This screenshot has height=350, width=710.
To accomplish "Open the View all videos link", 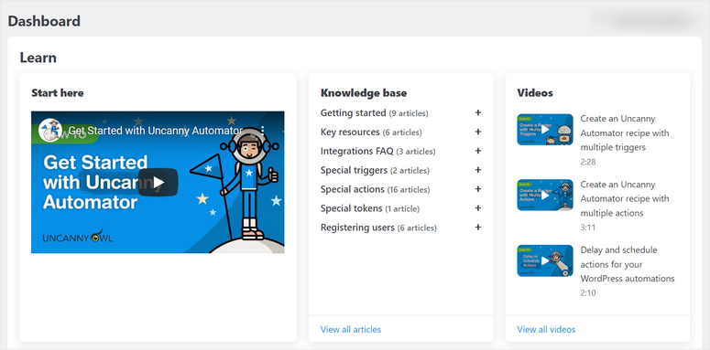I will [x=546, y=329].
